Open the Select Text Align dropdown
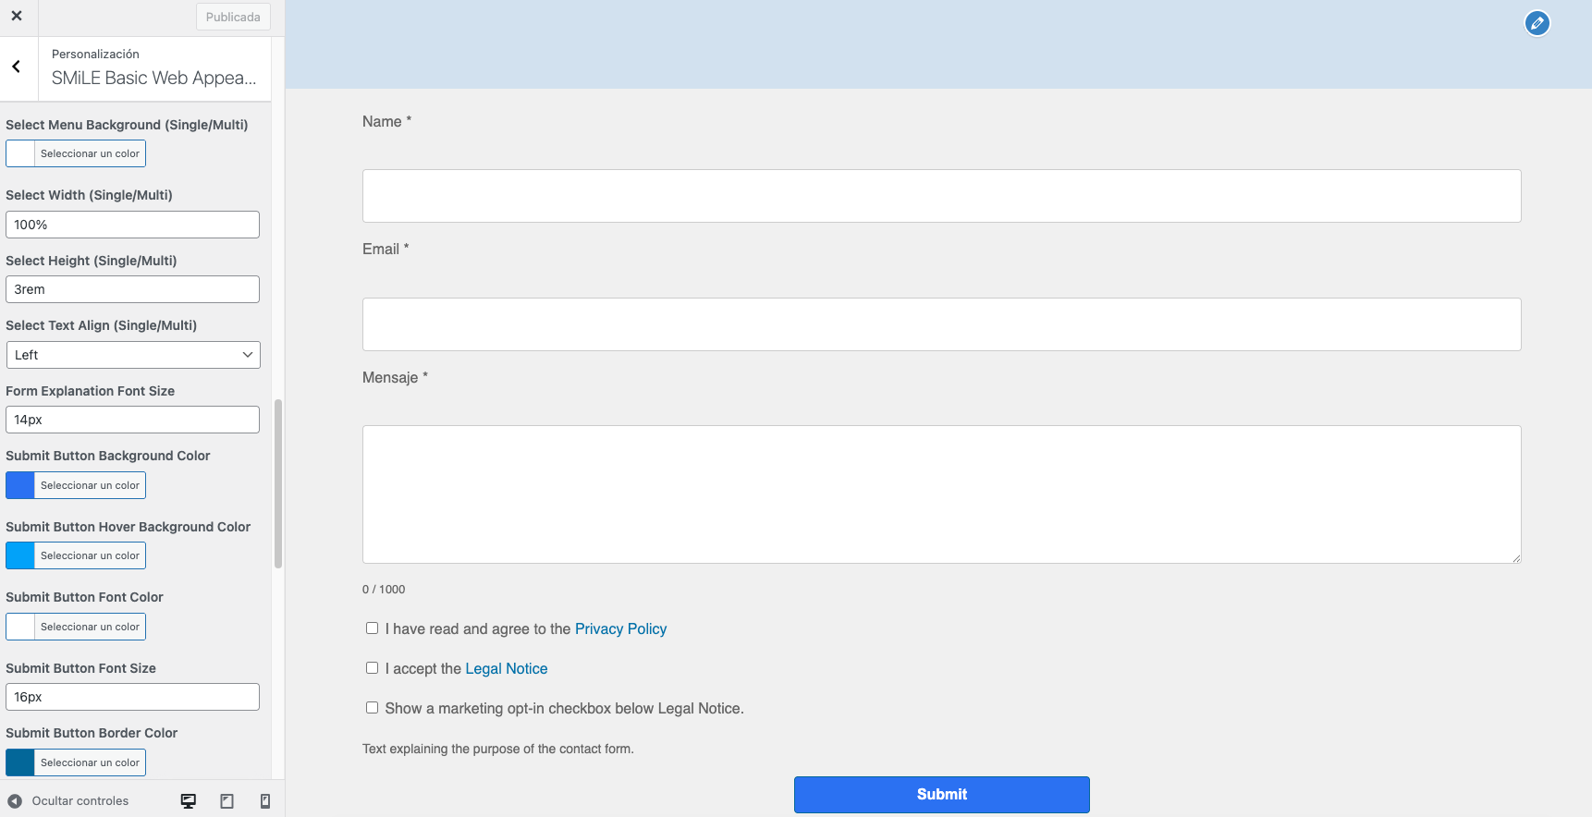Viewport: 1592px width, 817px height. point(133,355)
